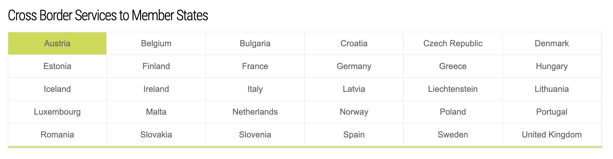The image size is (613, 159).
Task: Click the Croatia country tab
Action: coord(354,43)
